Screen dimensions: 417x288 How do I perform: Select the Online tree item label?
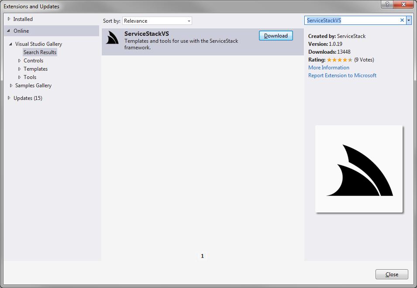[21, 31]
